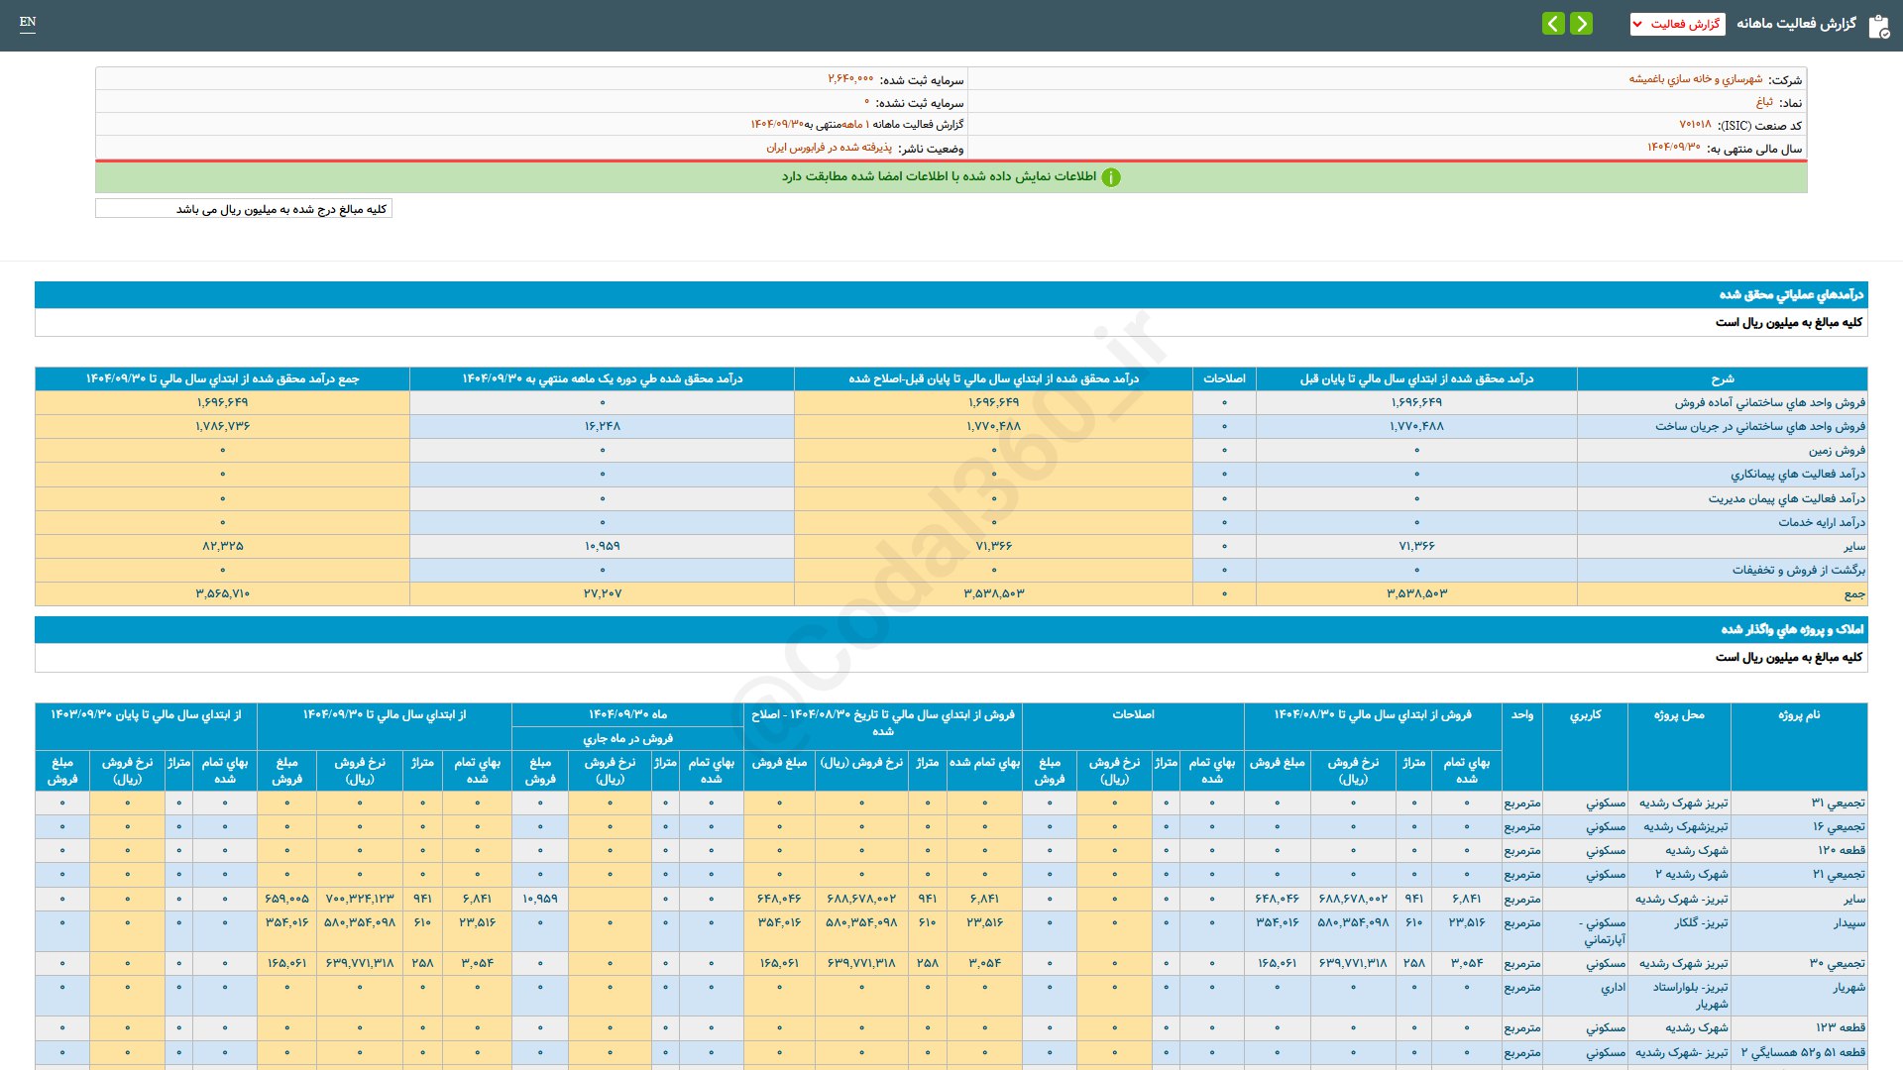The width and height of the screenshot is (1903, 1070).
Task: Open the گزارش فعالیت dropdown
Action: (x=1677, y=24)
